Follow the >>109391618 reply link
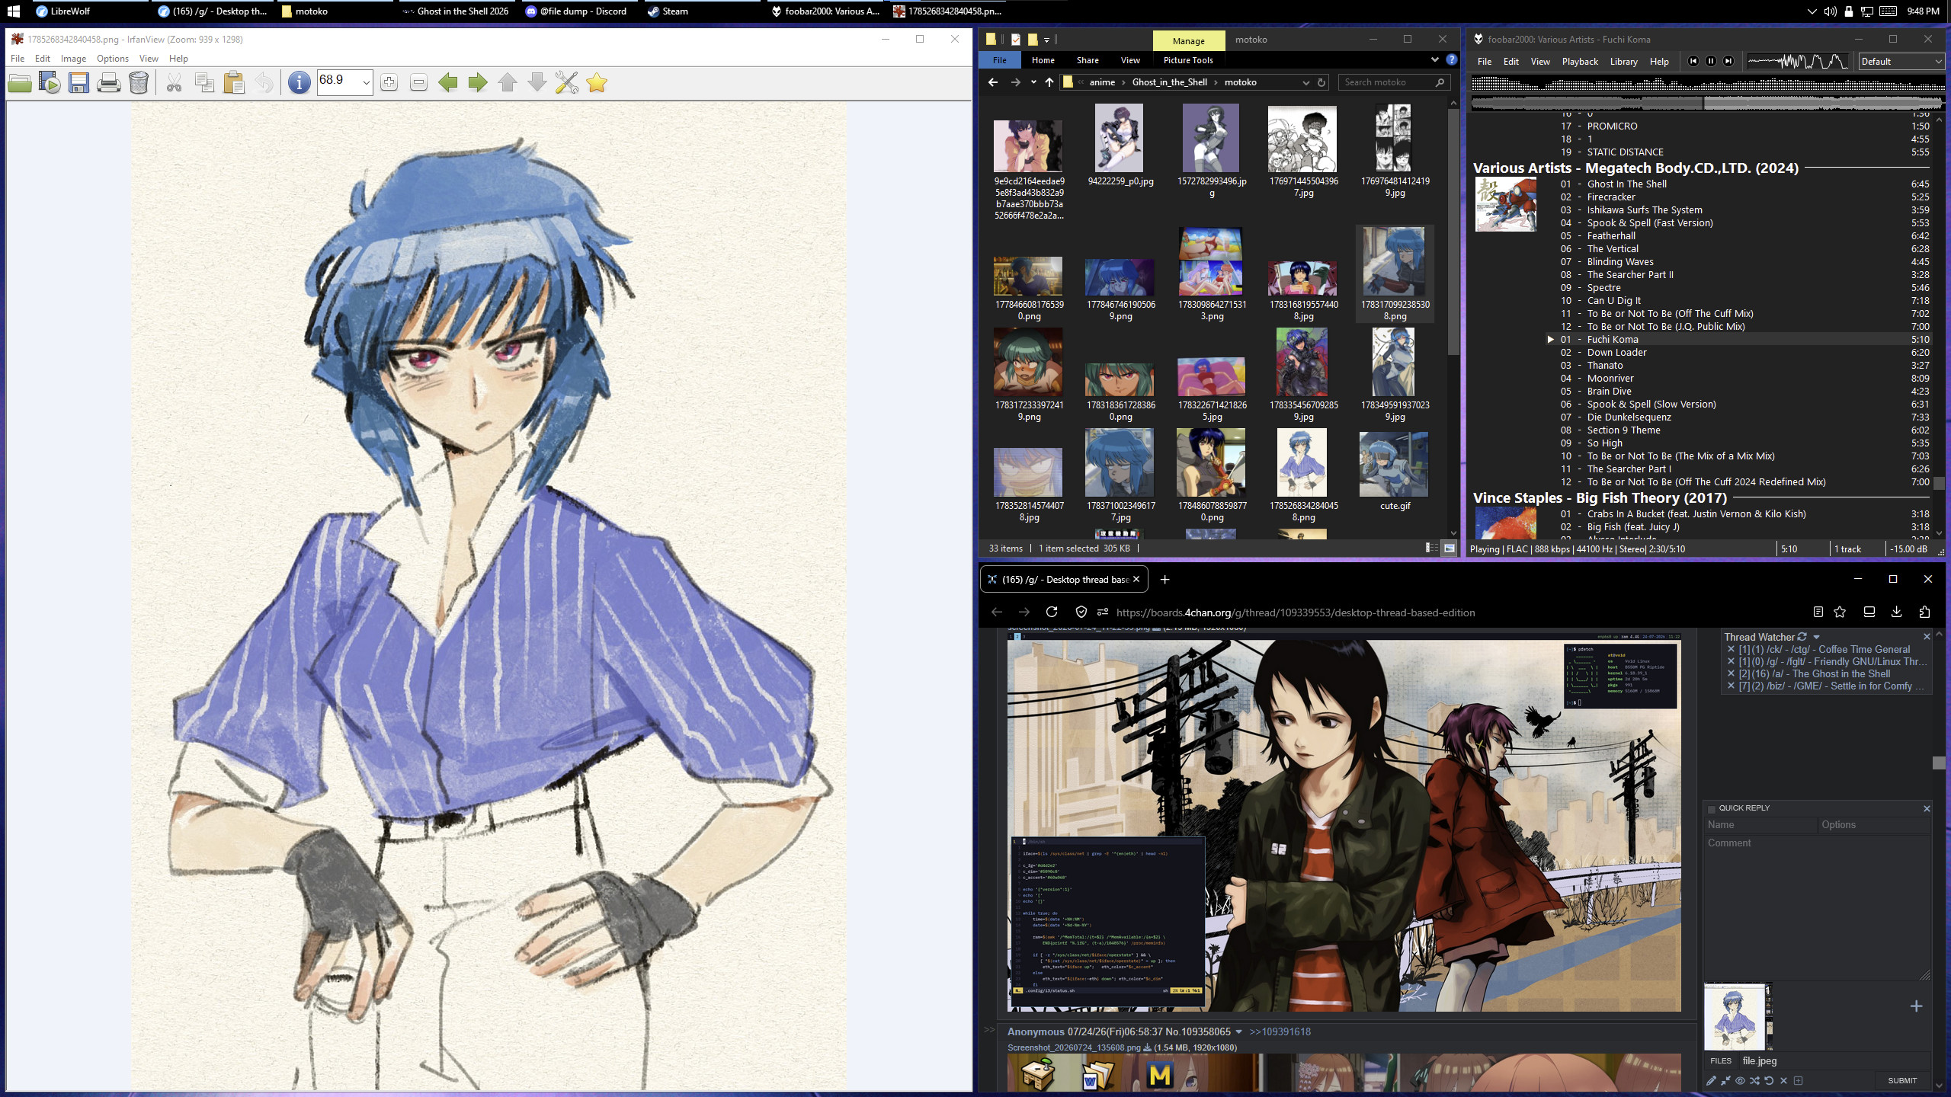This screenshot has height=1097, width=1951. click(x=1280, y=1031)
